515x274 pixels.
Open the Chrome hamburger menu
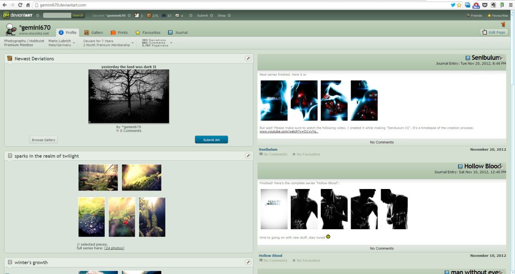point(509,5)
